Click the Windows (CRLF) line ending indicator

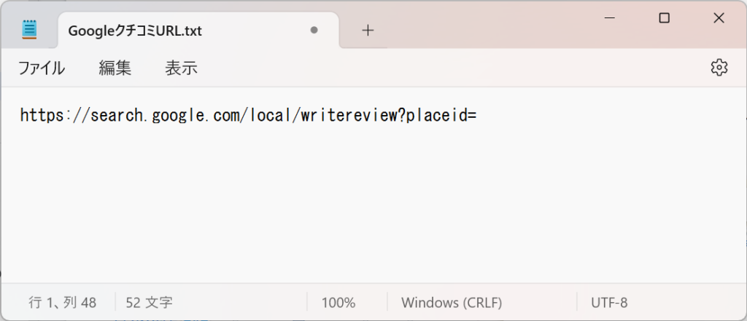point(452,303)
